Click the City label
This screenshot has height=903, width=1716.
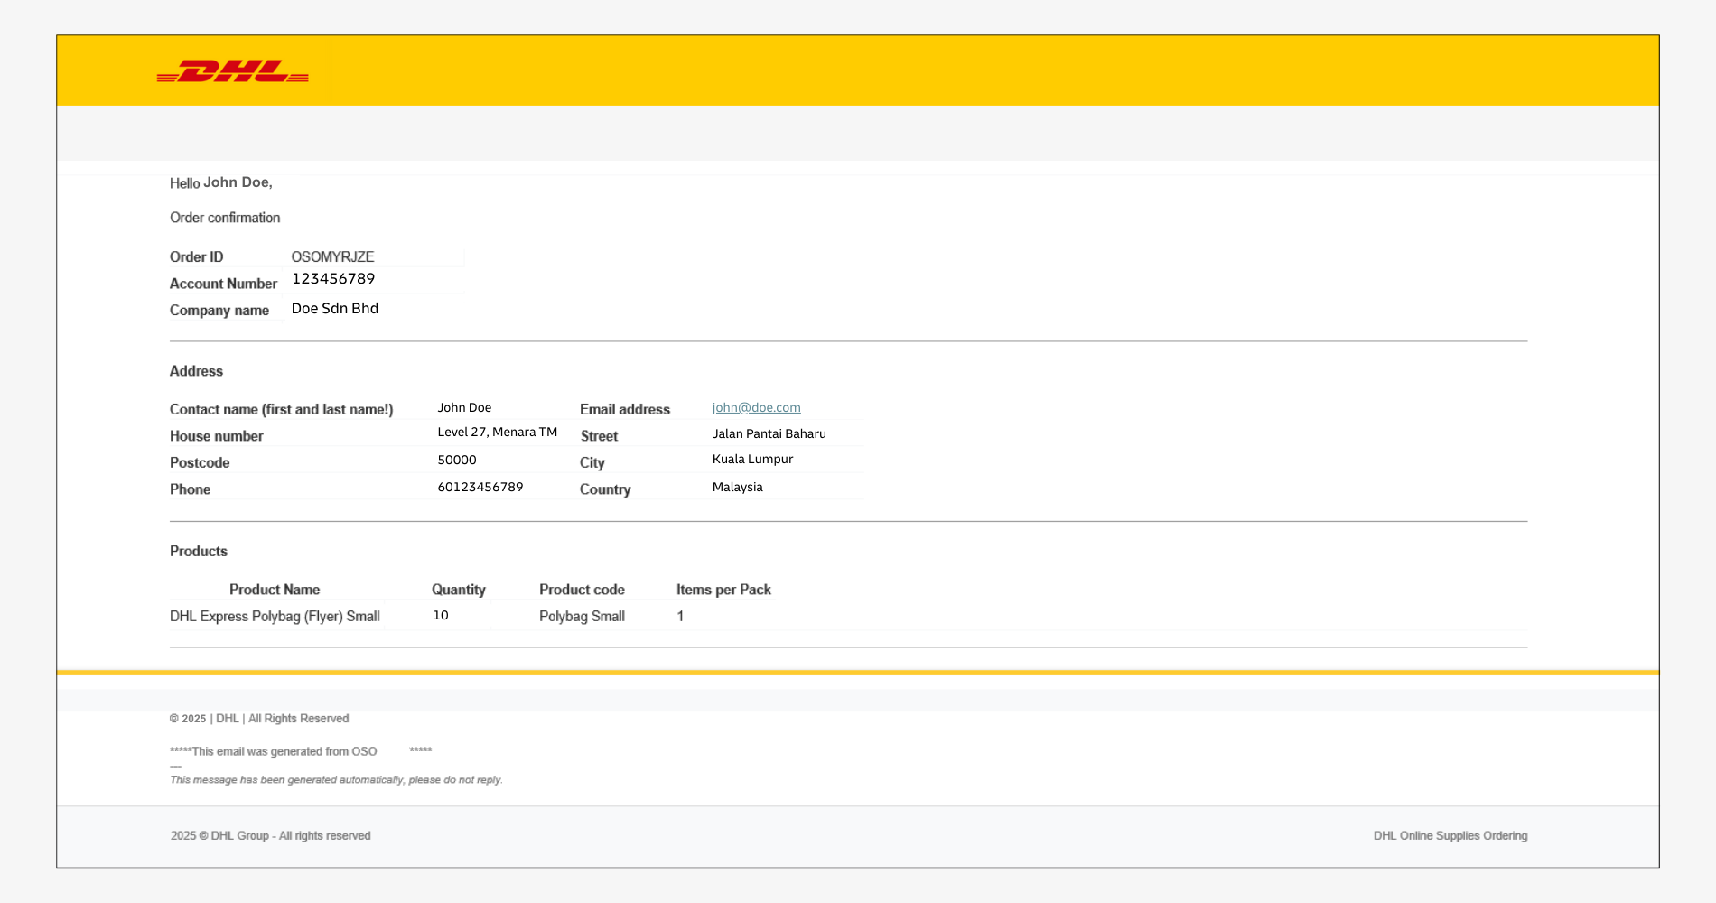click(x=592, y=463)
